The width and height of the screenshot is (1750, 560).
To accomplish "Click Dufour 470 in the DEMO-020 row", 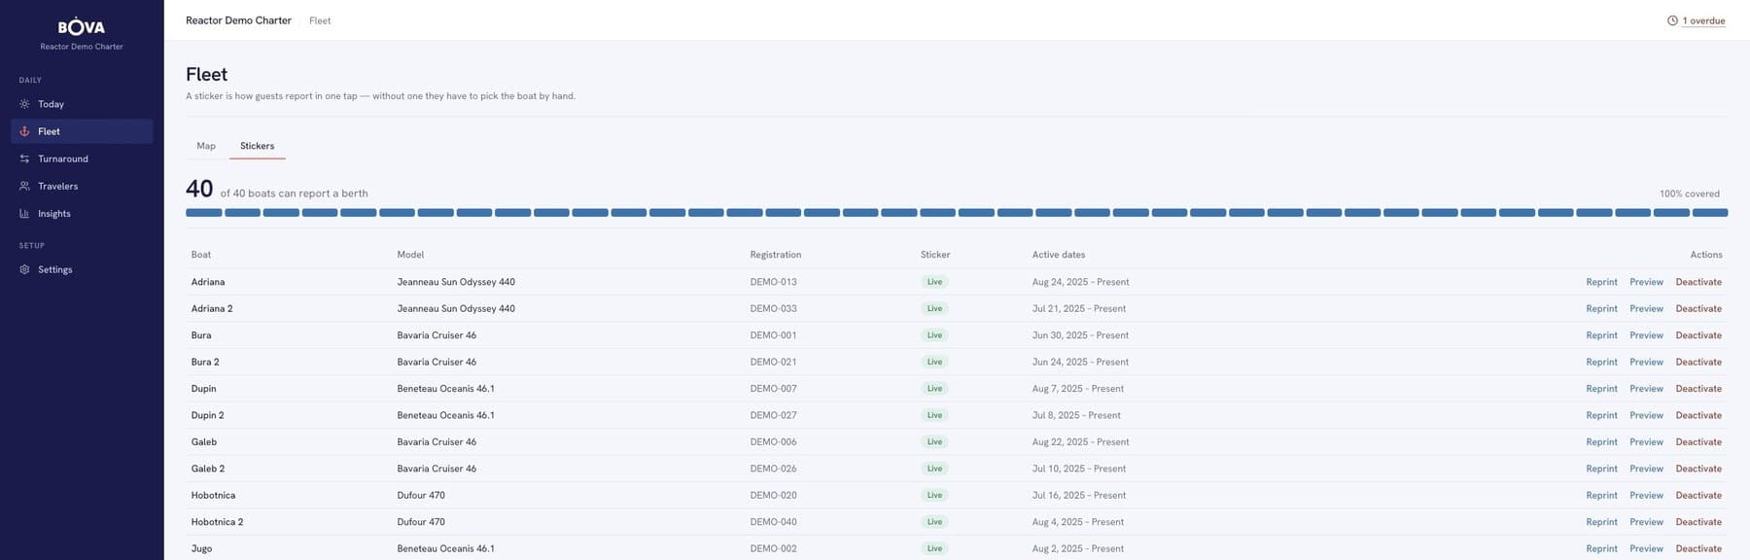I will (421, 496).
